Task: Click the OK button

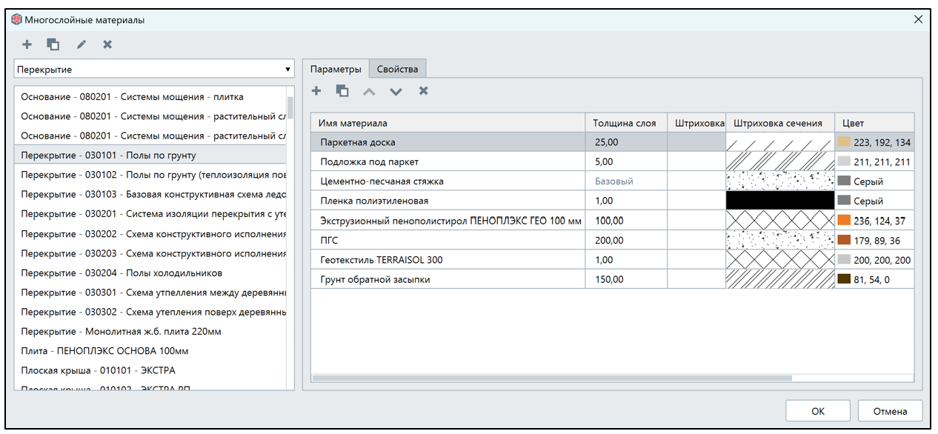Action: pos(818,411)
